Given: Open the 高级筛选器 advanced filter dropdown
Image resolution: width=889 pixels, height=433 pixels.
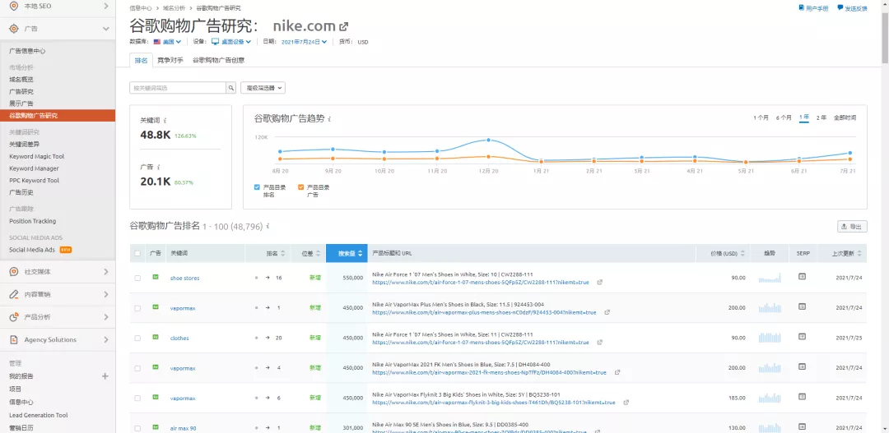Looking at the screenshot, I should tap(263, 88).
